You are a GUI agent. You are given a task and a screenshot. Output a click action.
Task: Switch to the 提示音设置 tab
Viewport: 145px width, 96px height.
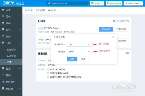pos(40,10)
